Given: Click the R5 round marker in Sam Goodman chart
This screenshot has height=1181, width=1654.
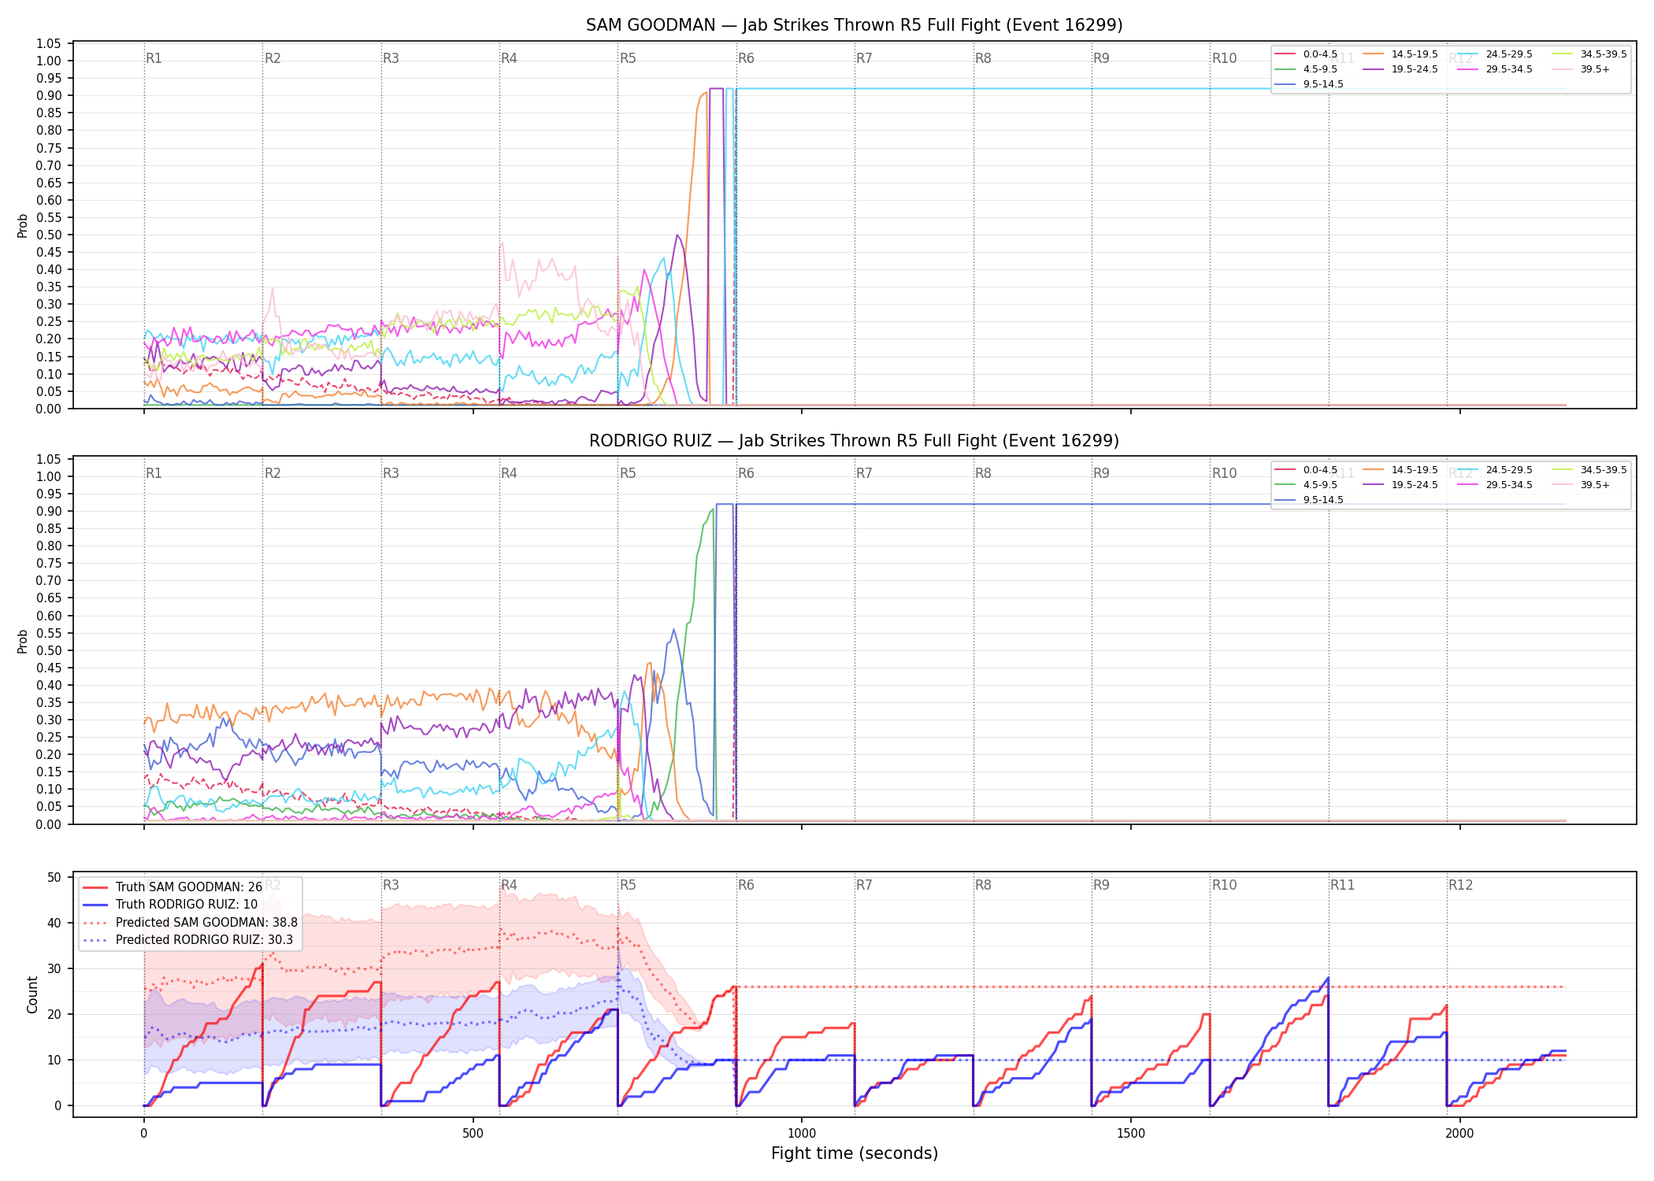Looking at the screenshot, I should pos(628,58).
